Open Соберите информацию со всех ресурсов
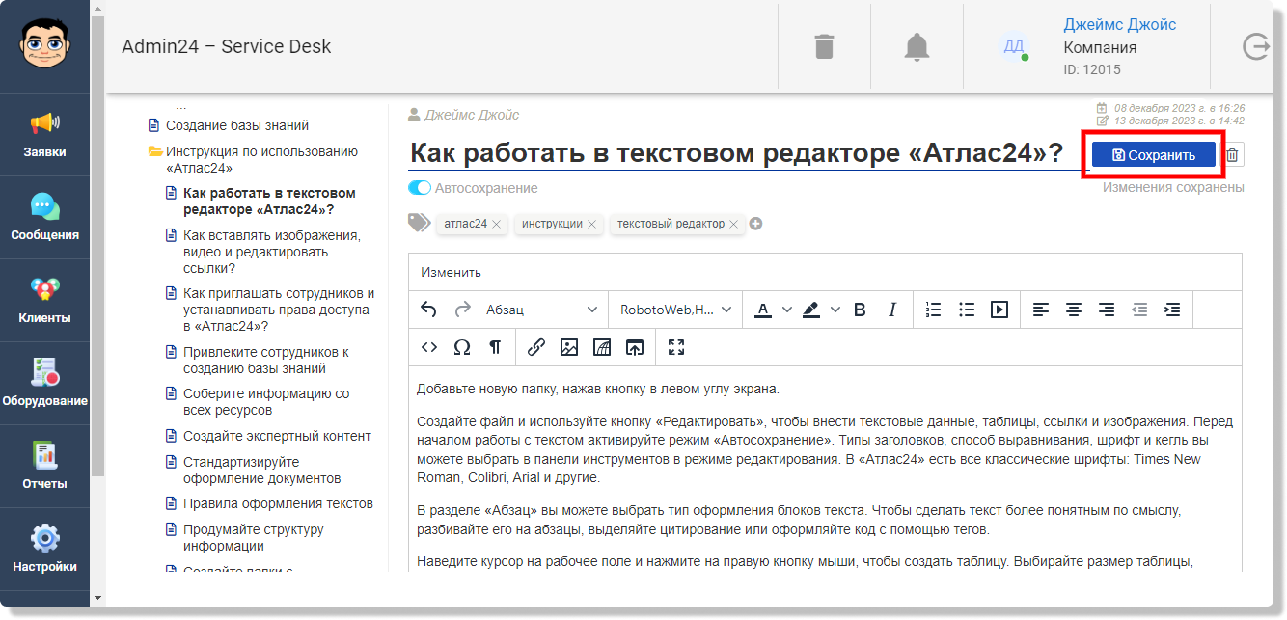This screenshot has width=1287, height=620. pos(266,402)
